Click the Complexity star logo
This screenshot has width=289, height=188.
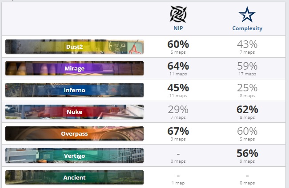click(247, 14)
